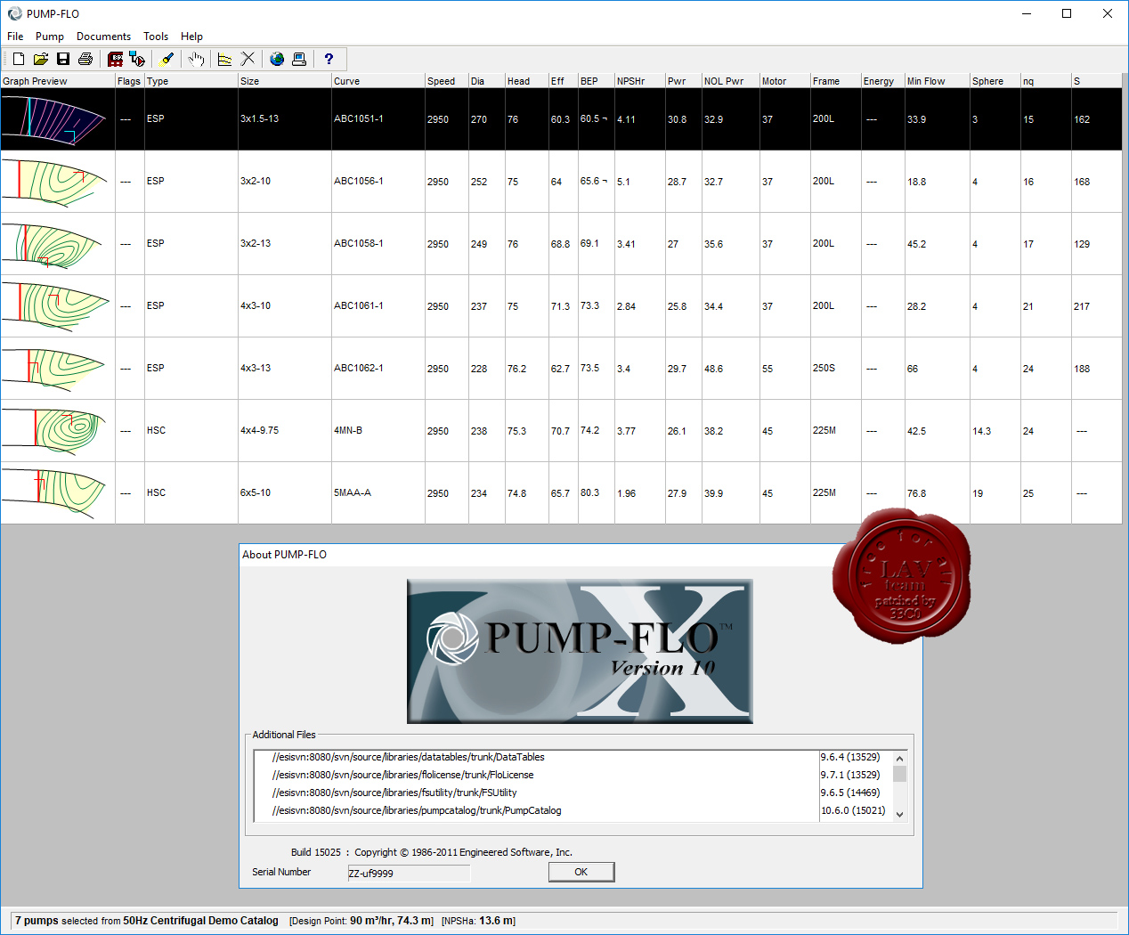
Task: Click the globe web toolbar icon
Action: [x=277, y=59]
